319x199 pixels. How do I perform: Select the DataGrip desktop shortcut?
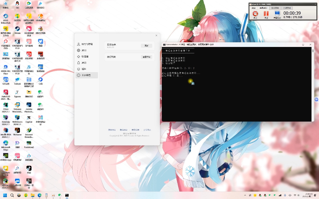tap(6, 120)
